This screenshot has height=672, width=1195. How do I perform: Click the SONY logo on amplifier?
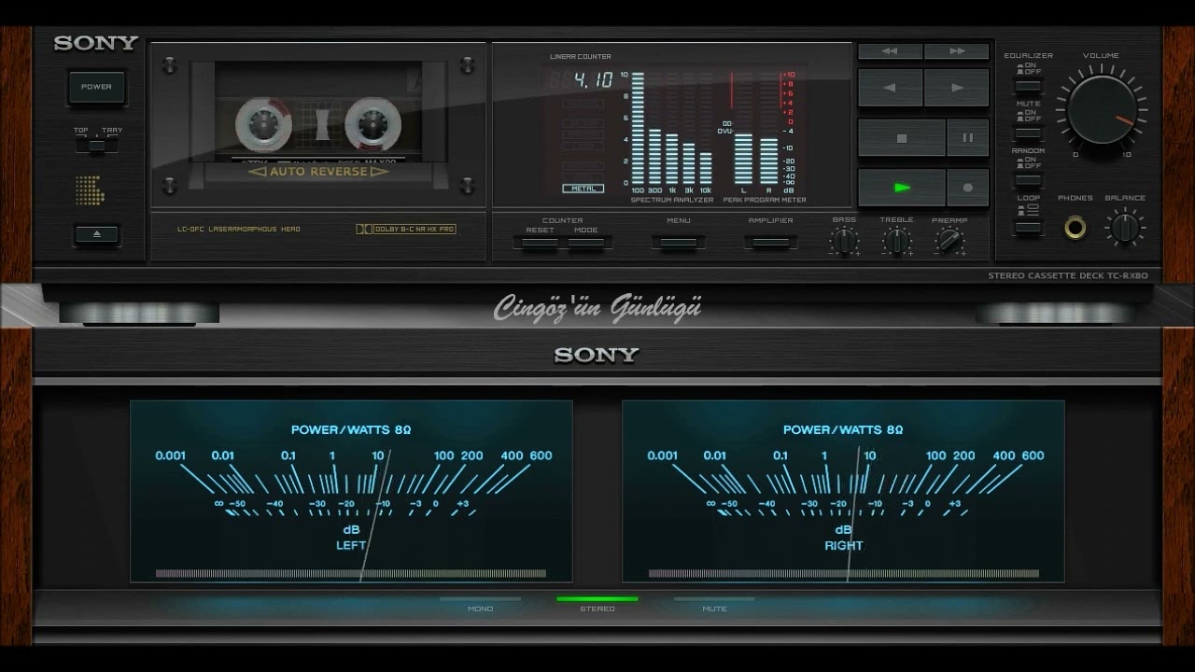pos(597,355)
